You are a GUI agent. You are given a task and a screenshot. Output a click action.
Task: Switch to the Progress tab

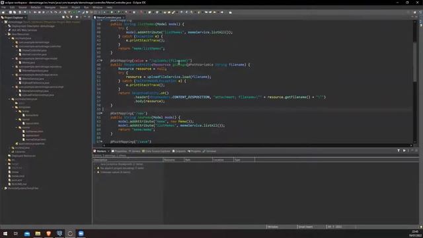194,151
